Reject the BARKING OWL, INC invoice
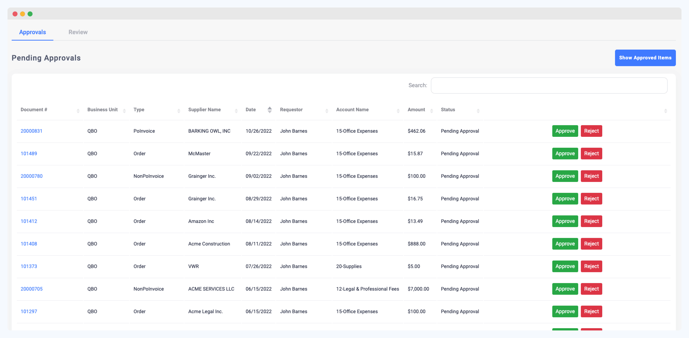The height and width of the screenshot is (338, 689). [x=591, y=131]
